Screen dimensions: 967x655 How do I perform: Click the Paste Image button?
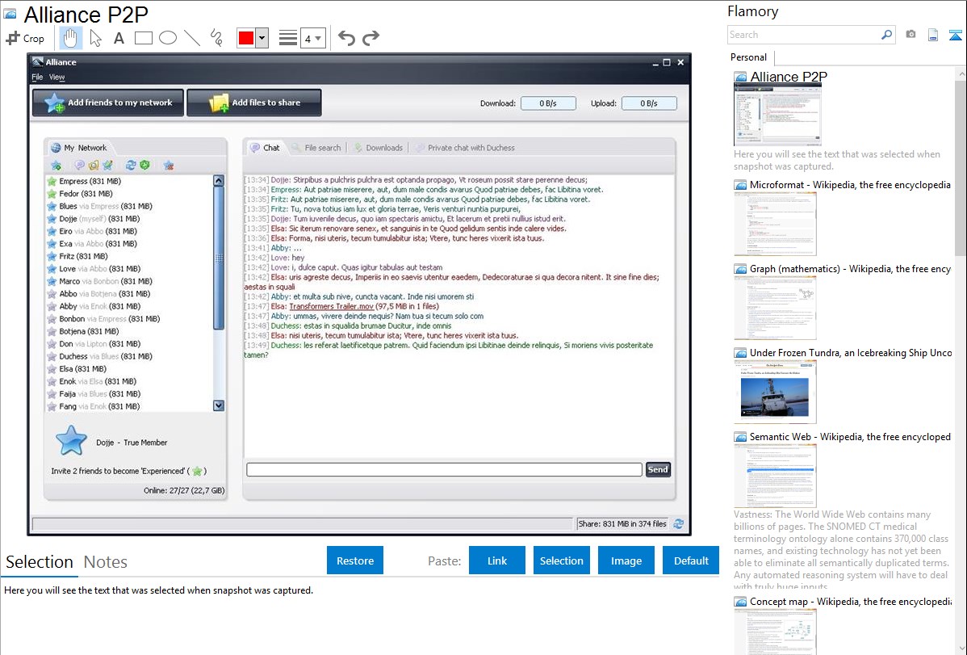626,561
